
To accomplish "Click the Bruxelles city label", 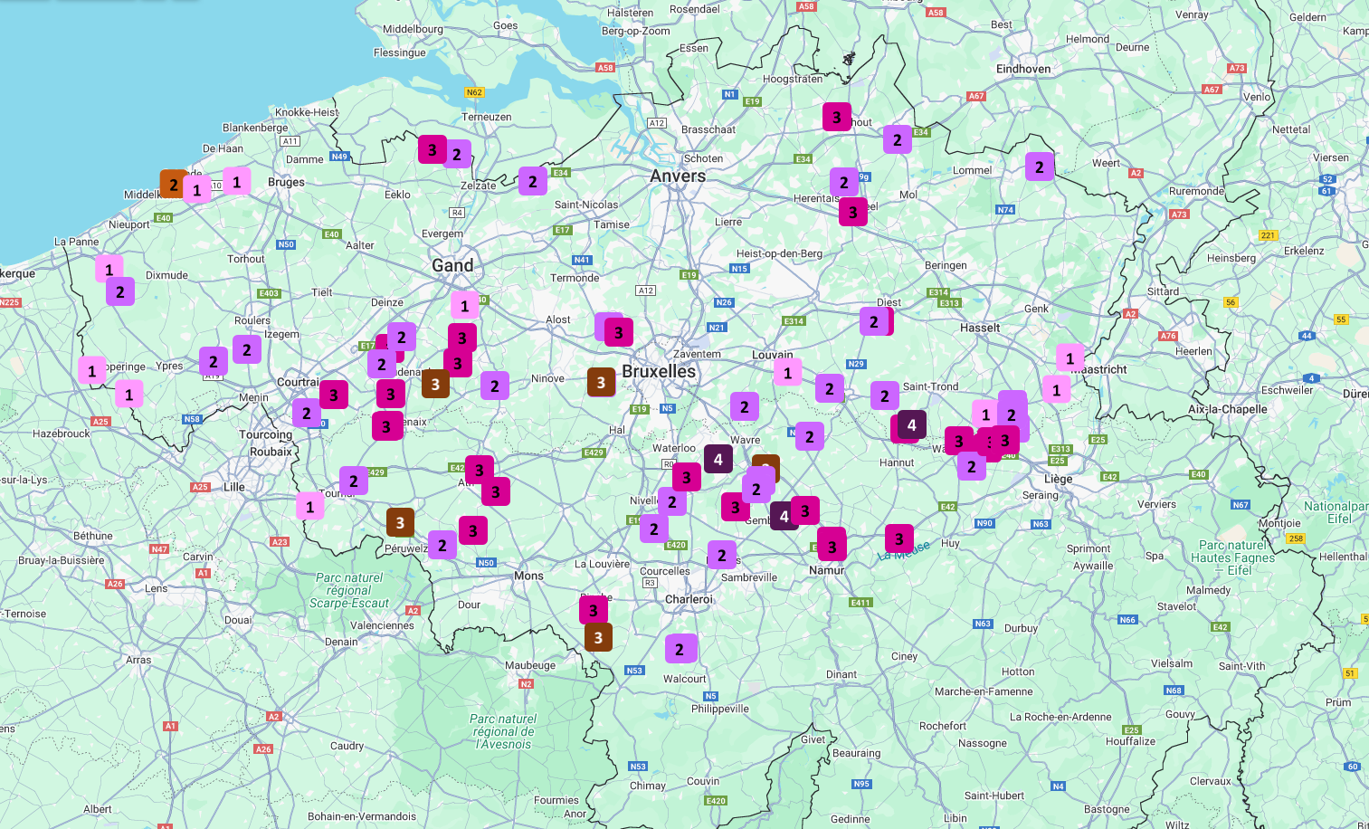I will click(x=659, y=371).
